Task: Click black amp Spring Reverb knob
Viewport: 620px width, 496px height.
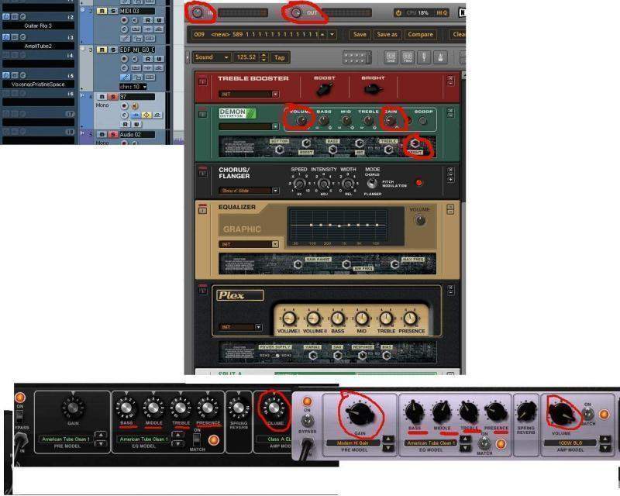Action: click(x=239, y=408)
